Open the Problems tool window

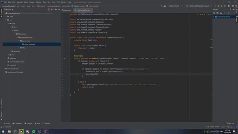[x=17, y=123]
